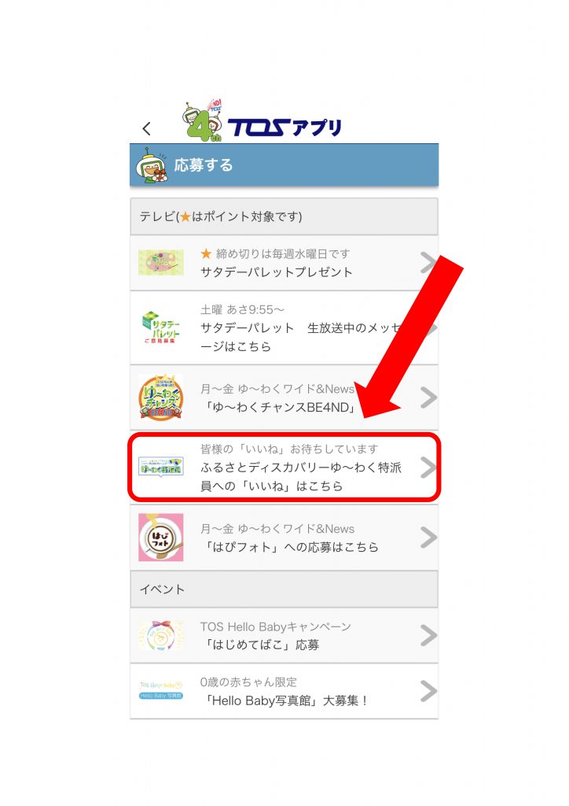Tap the mascot icon beside 応募する
Screen dimensions: 569x806
click(x=152, y=165)
